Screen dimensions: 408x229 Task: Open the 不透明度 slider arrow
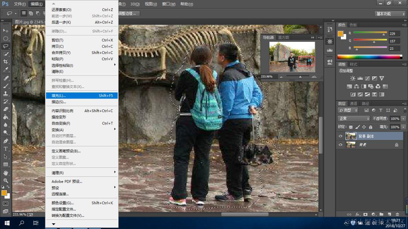403,118
